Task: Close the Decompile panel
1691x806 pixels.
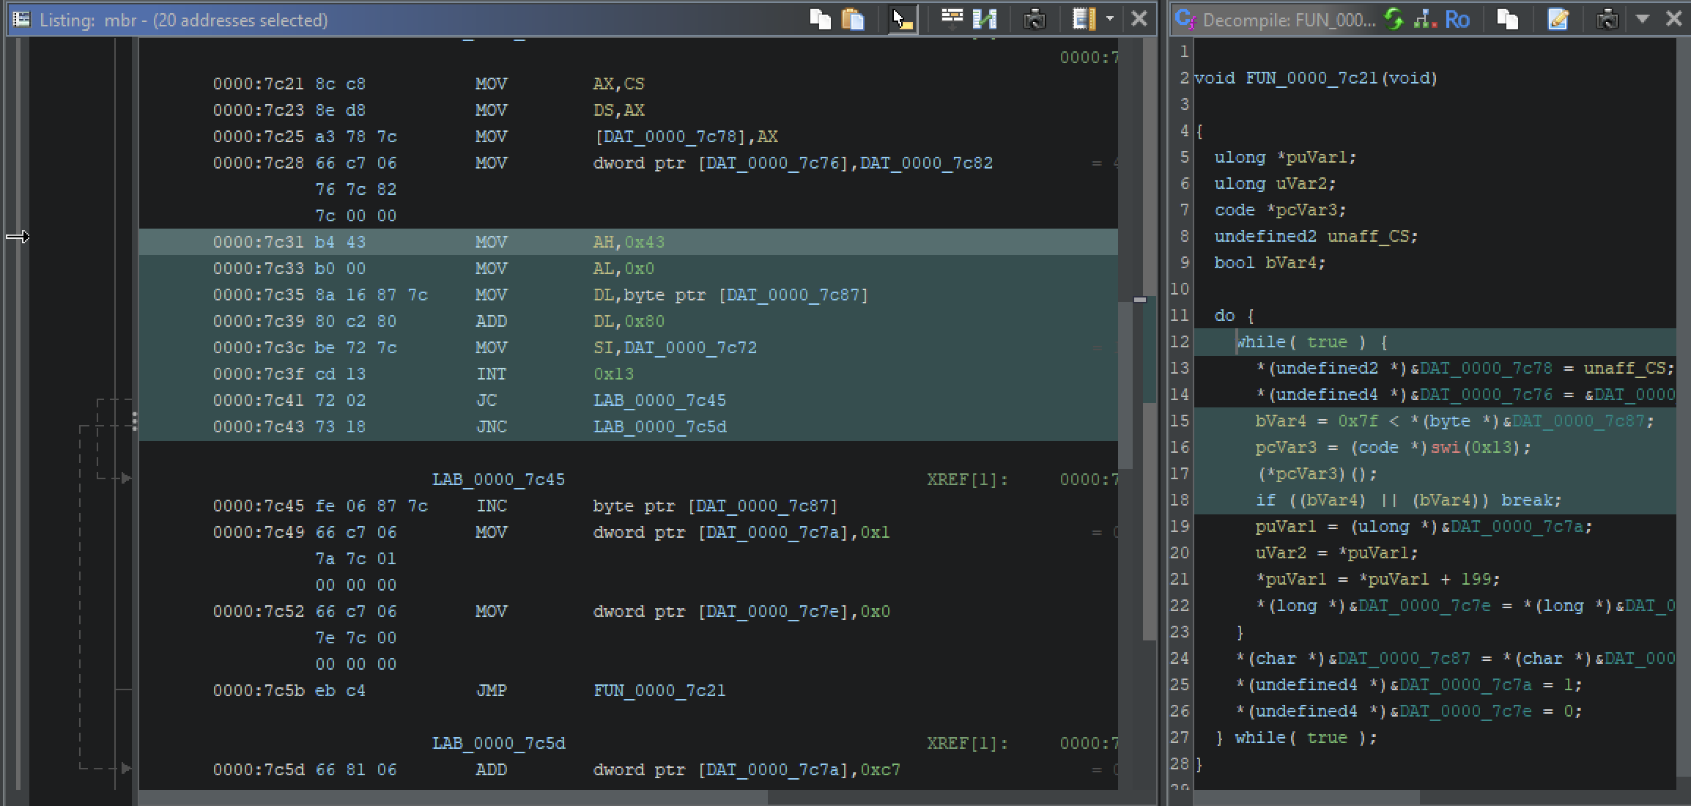Action: (x=1674, y=19)
